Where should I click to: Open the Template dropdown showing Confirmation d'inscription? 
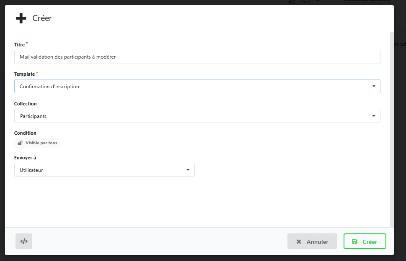coord(197,87)
